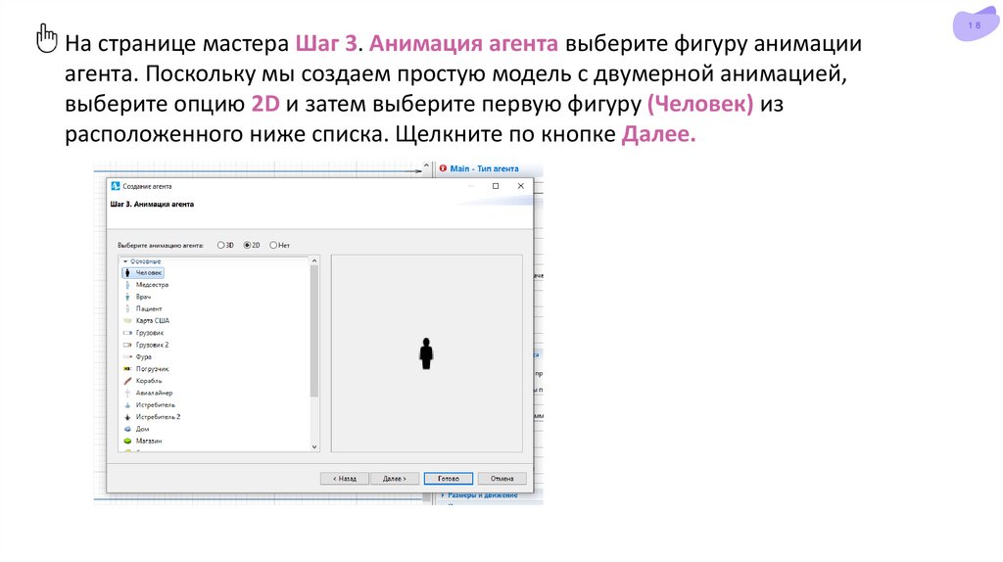Viewport: 1003px width, 562px height.
Task: Pick the Грузовик vehicle icon
Action: coord(127,333)
